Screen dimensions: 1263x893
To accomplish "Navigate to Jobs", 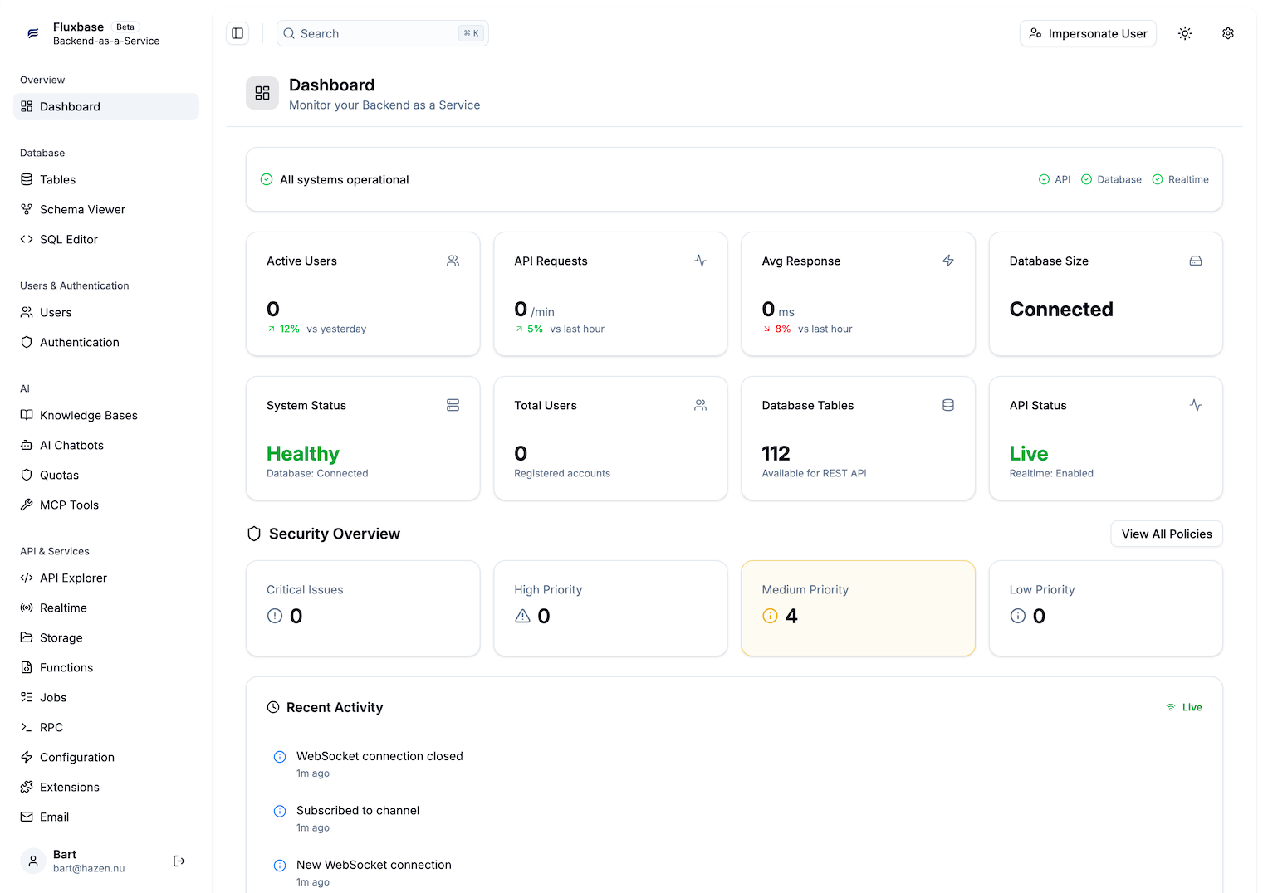I will click(x=106, y=697).
